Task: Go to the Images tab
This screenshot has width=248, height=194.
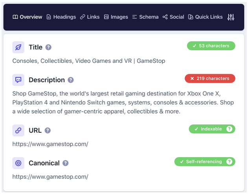Action: click(x=116, y=17)
